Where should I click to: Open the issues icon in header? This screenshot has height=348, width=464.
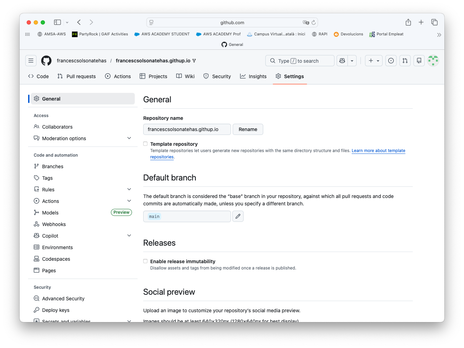click(391, 61)
